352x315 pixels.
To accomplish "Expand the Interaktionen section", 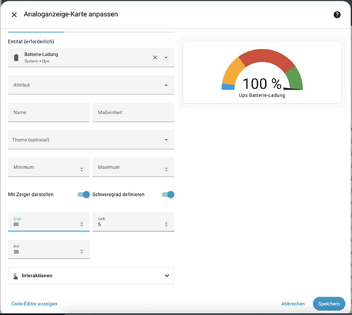I will point(91,276).
